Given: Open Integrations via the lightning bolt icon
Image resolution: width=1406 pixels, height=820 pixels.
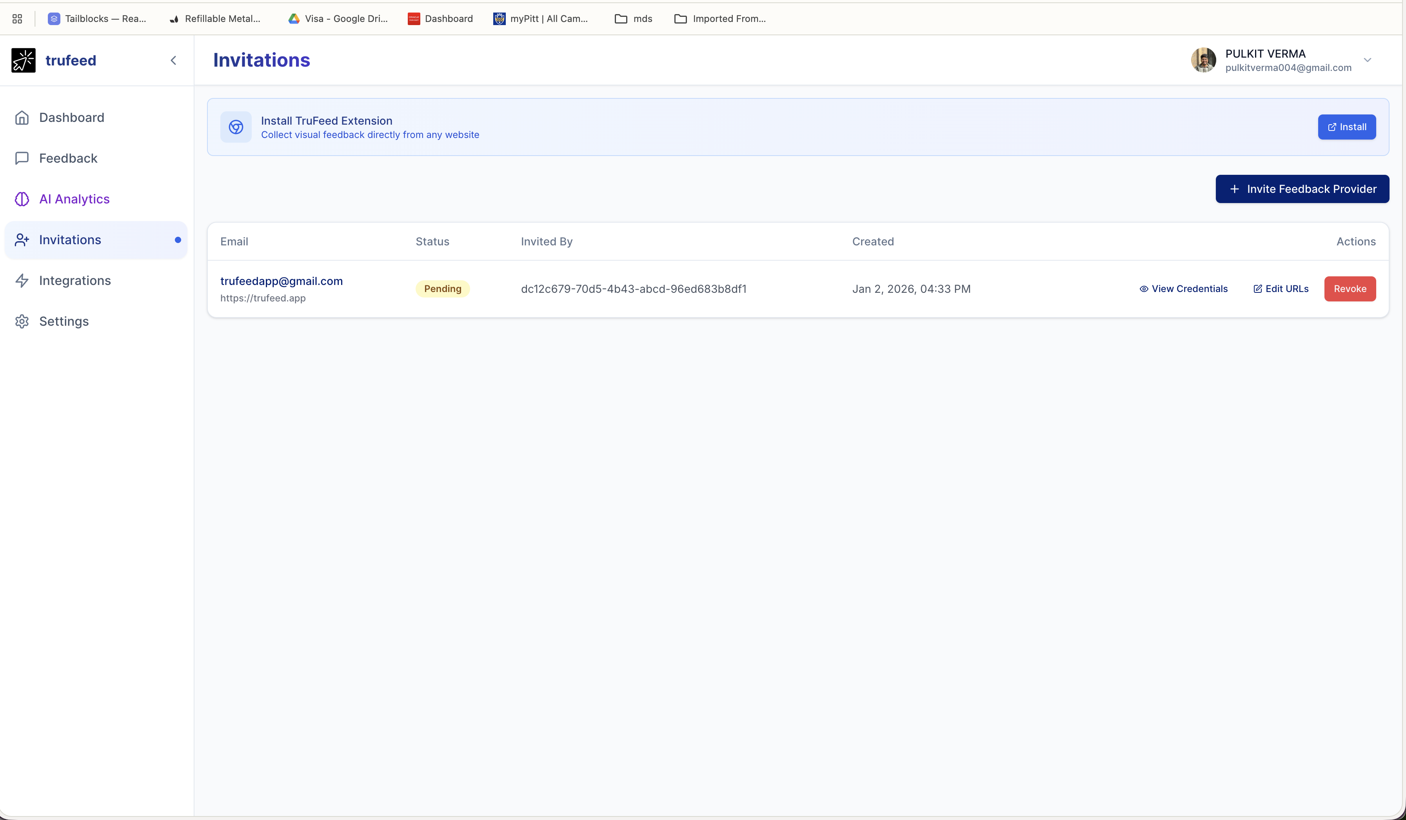Looking at the screenshot, I should (x=22, y=281).
